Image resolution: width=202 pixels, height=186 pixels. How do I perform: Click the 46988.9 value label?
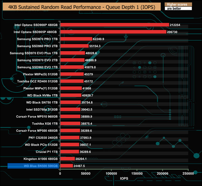point(91,60)
